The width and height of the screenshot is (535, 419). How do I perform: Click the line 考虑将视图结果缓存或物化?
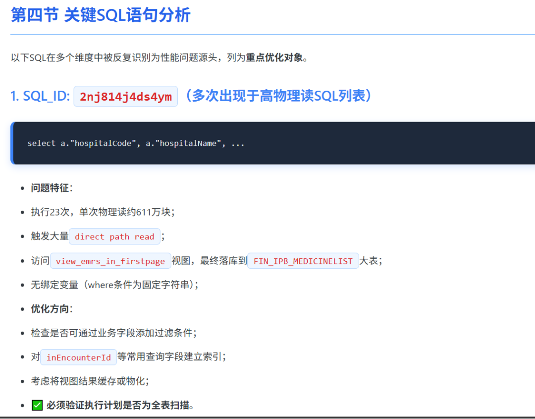tap(90, 381)
